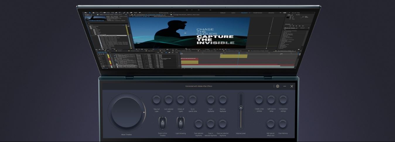The height and width of the screenshot is (142, 395).
Task: Click the Zoom In/Out Timeline rocker switch
Action: point(163,123)
